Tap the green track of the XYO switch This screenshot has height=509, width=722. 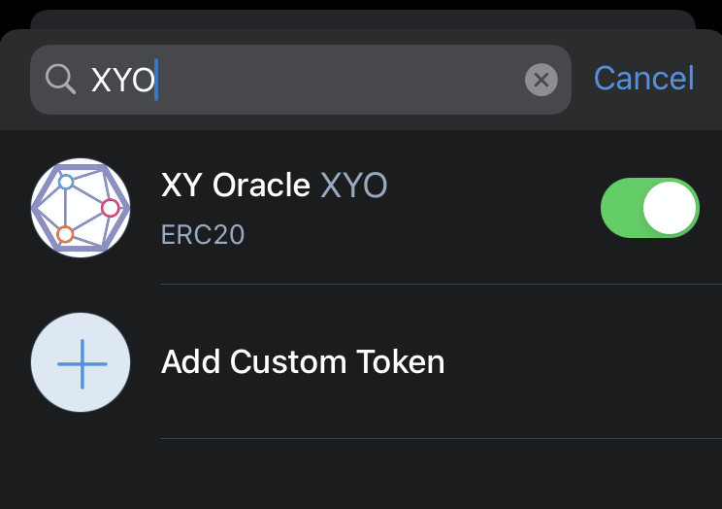click(x=621, y=208)
